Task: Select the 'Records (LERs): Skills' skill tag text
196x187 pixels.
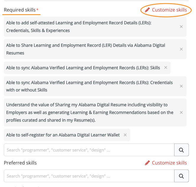Action: coord(83,68)
